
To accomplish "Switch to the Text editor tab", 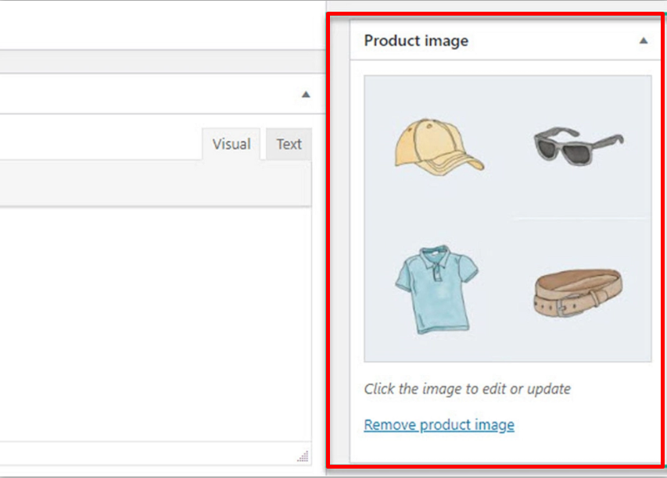I will [289, 144].
